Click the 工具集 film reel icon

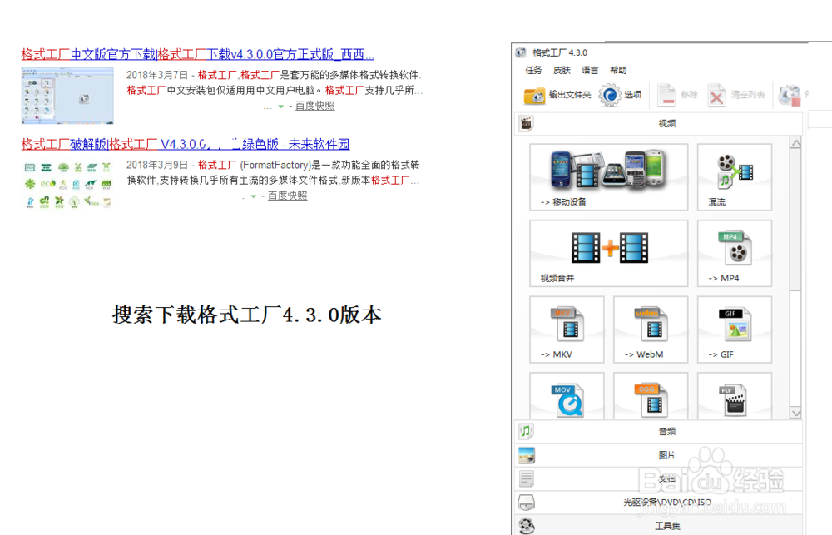coord(527,526)
